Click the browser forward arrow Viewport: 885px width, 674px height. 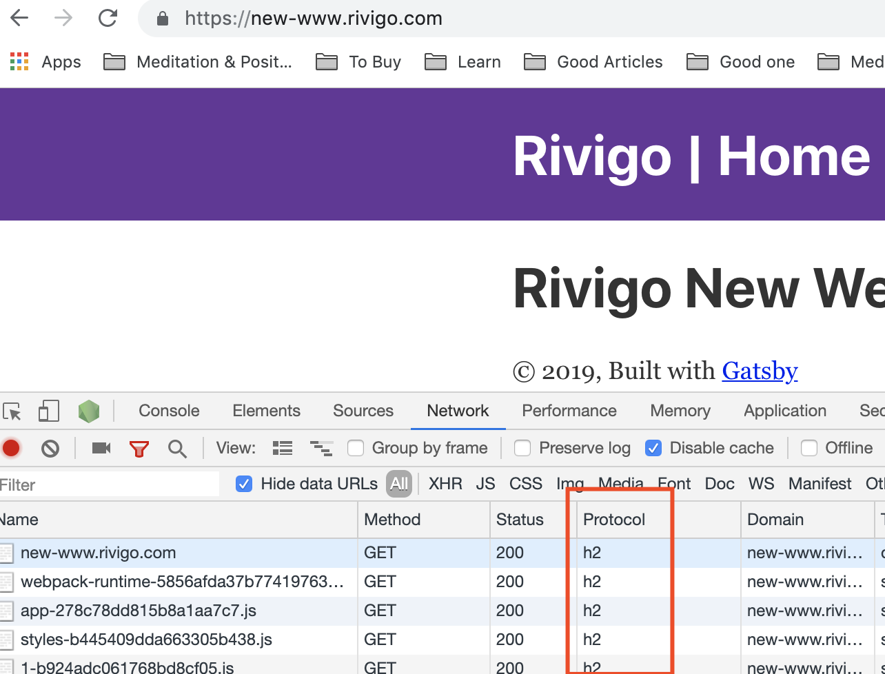coord(63,19)
